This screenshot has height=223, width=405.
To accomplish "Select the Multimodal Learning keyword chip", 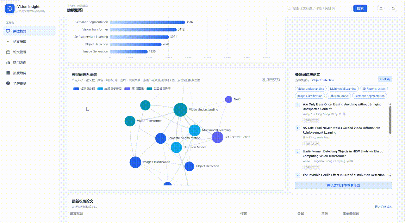I will point(343,89).
